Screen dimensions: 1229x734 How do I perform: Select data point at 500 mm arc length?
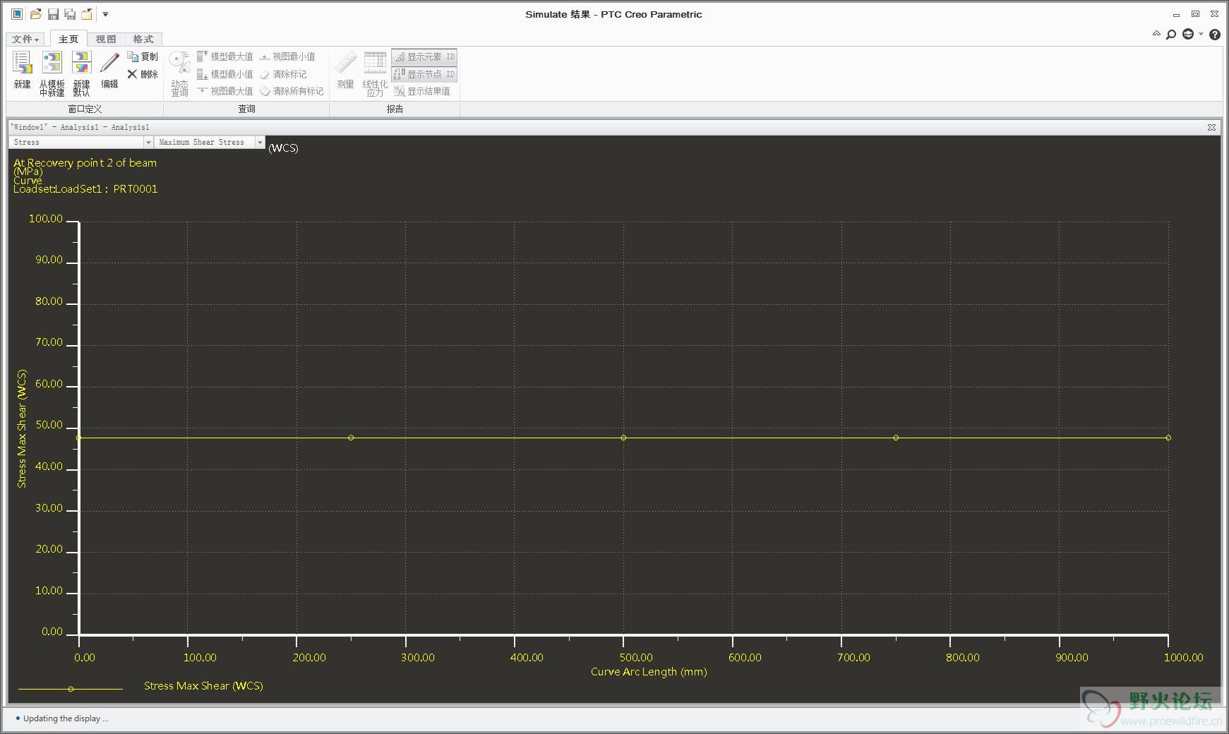[x=623, y=438]
